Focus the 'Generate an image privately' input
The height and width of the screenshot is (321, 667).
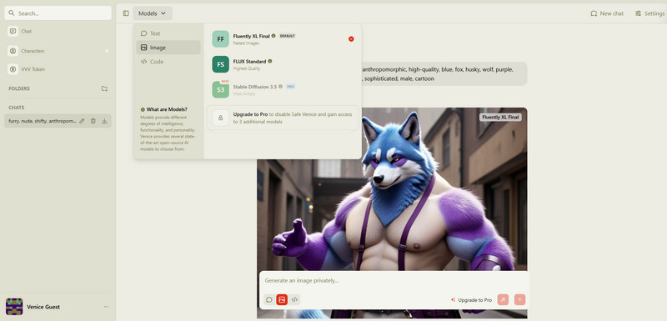tap(394, 281)
